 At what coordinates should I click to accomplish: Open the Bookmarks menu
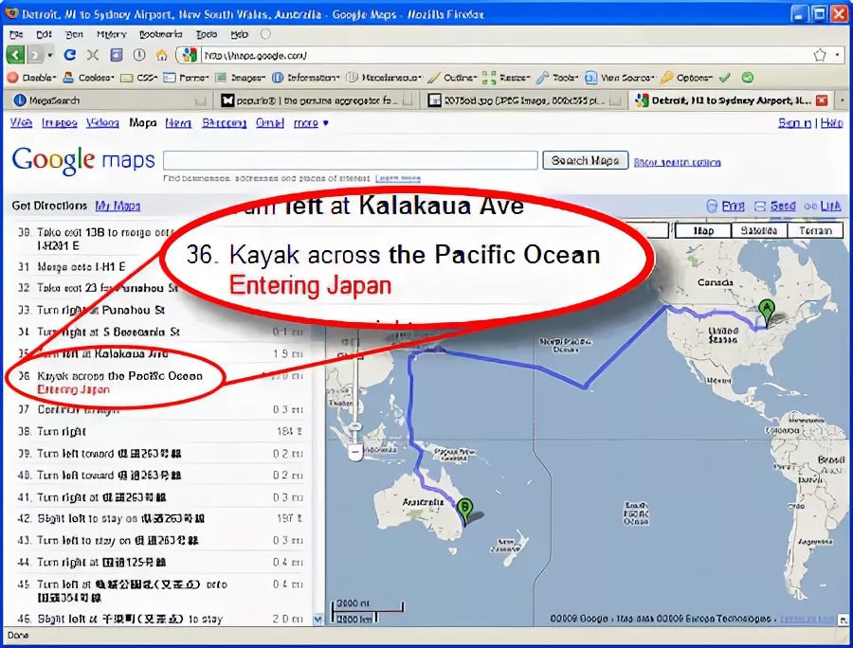tap(160, 34)
